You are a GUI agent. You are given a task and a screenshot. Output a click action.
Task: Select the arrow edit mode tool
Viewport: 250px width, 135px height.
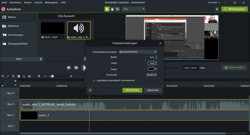(107, 9)
